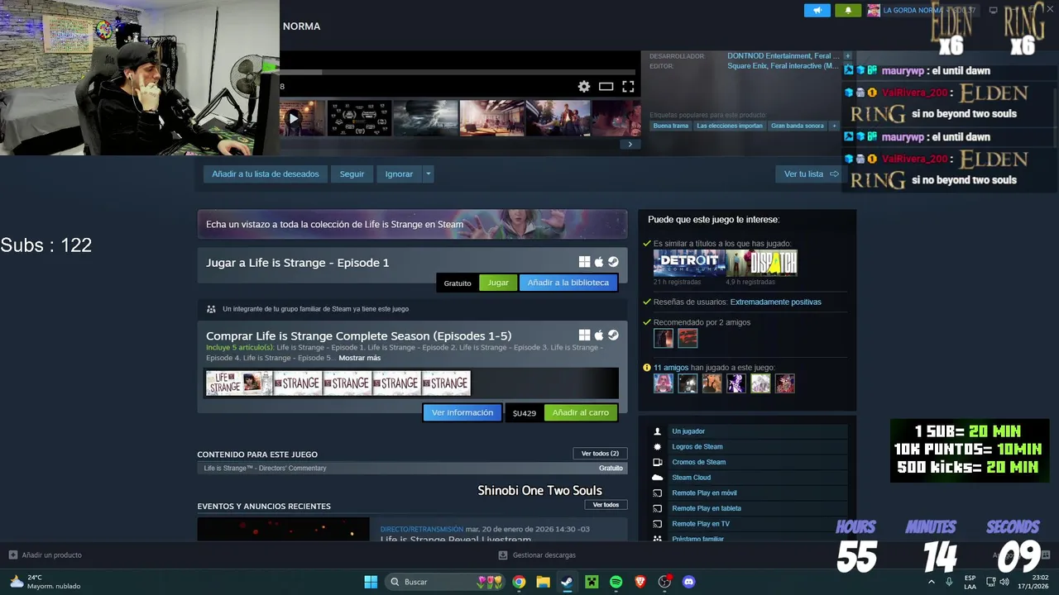The image size is (1059, 595).
Task: Open 'Remote Play en móvil' link
Action: tap(704, 493)
